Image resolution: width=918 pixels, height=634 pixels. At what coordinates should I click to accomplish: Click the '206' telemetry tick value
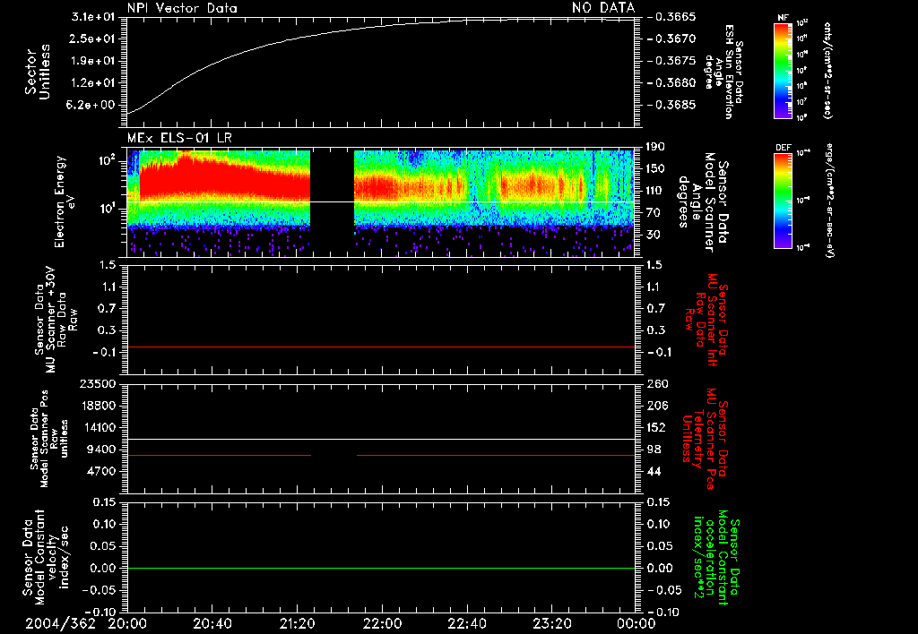pyautogui.click(x=655, y=406)
